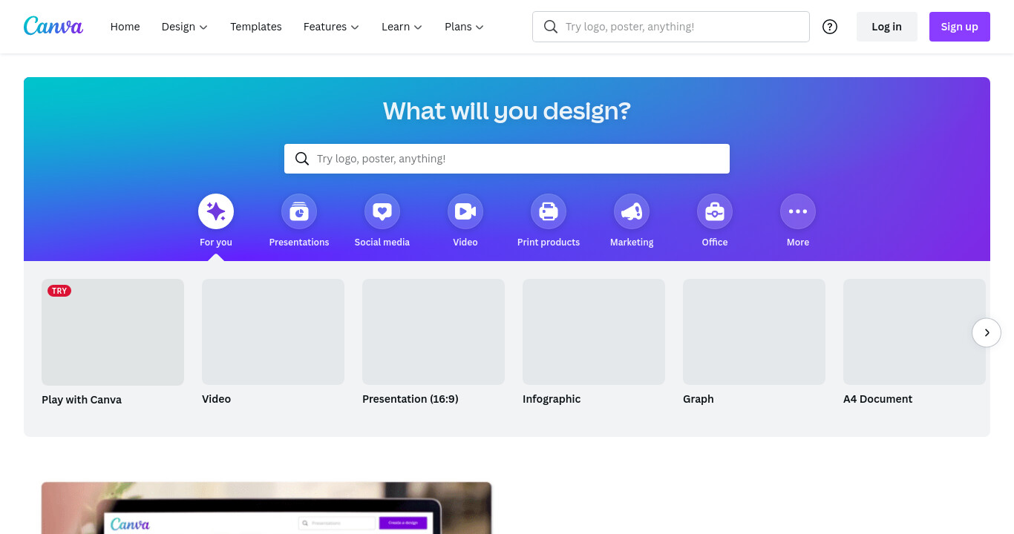Click the Play with Canva thumbnail

tap(113, 332)
